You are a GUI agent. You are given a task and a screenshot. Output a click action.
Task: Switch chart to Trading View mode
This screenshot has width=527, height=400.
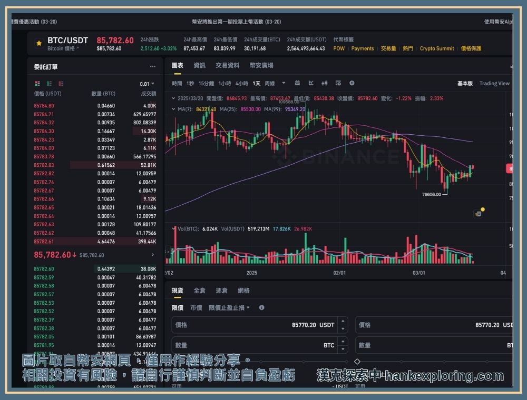(x=494, y=83)
